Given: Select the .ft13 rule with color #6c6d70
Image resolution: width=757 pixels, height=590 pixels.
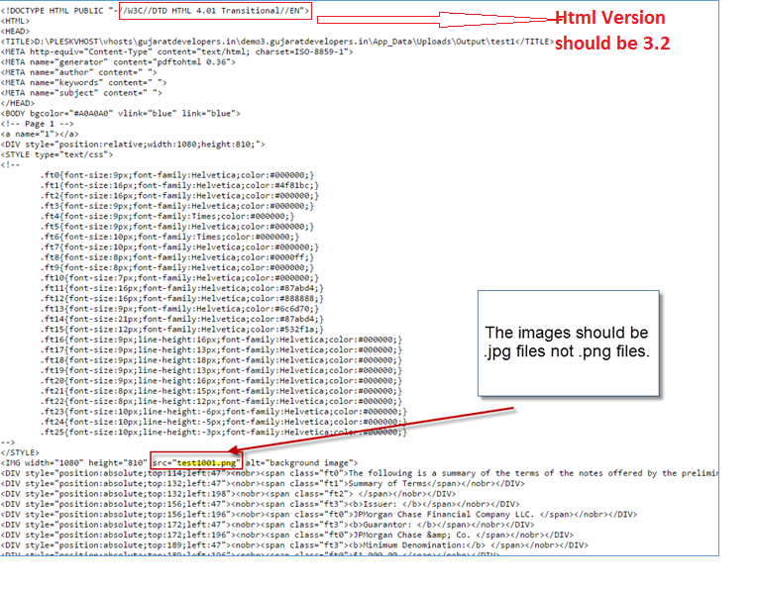Looking at the screenshot, I should [179, 309].
